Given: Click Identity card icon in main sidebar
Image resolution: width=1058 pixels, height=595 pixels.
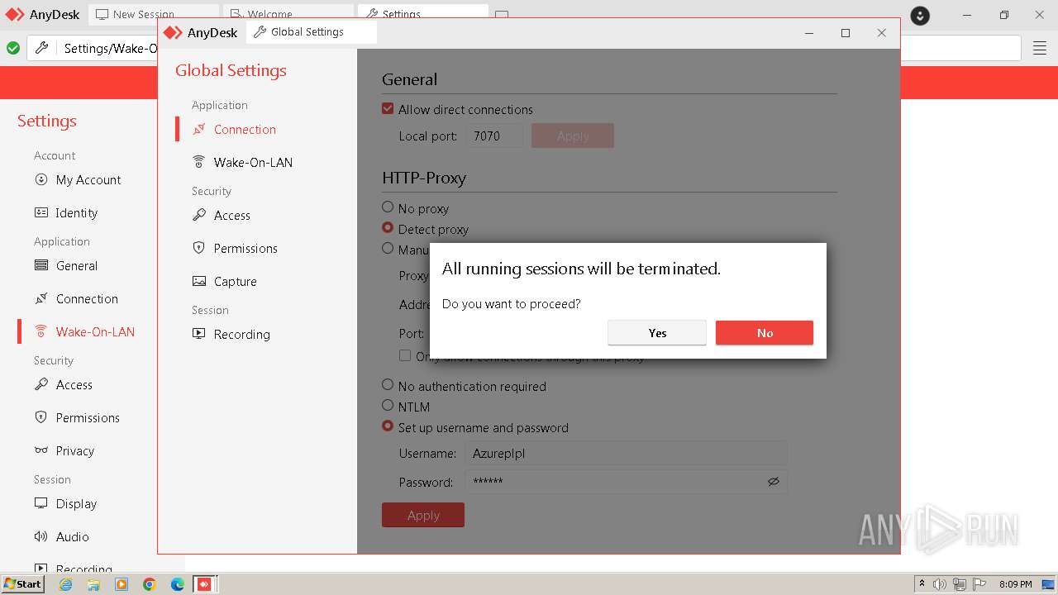Looking at the screenshot, I should tap(41, 212).
